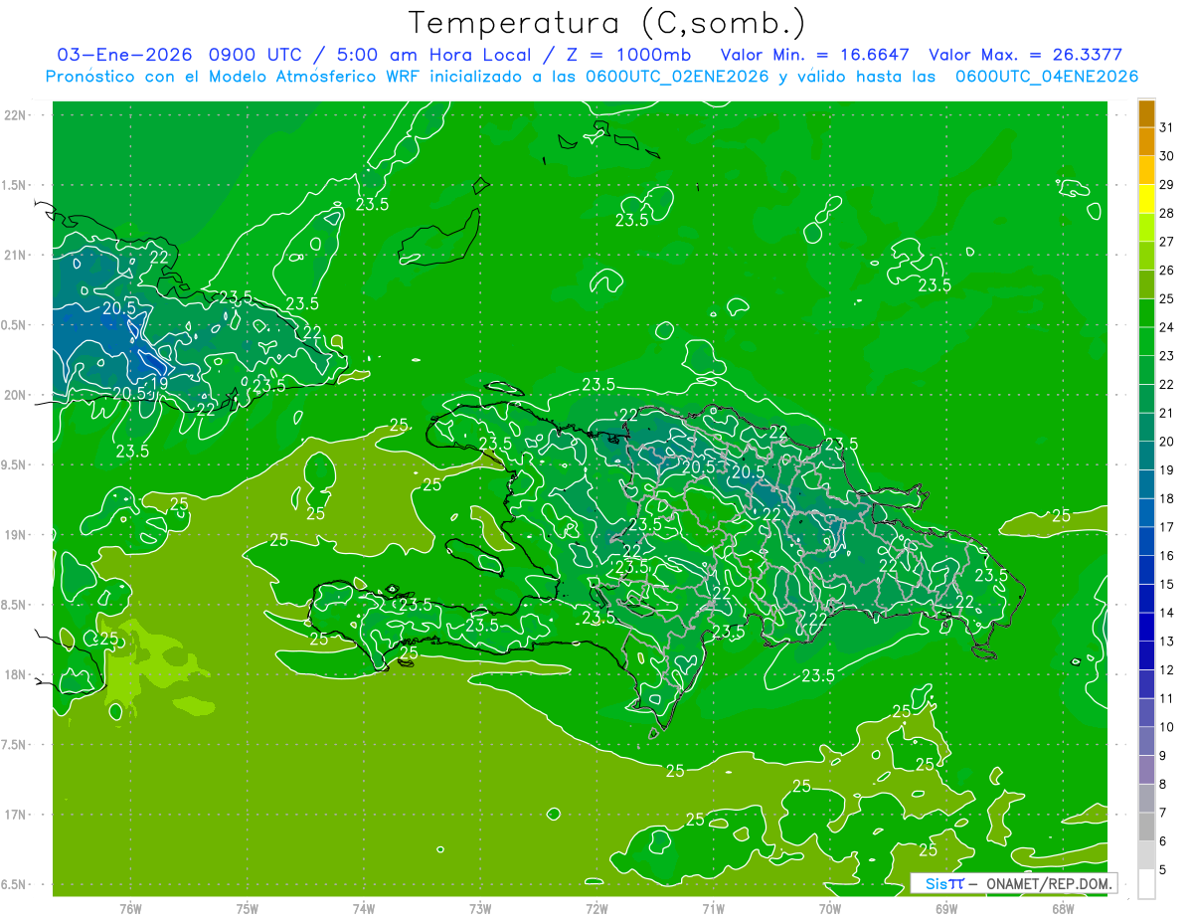Click the colorbar label '18'
Image resolution: width=1193 pixels, height=922 pixels.
[1166, 499]
